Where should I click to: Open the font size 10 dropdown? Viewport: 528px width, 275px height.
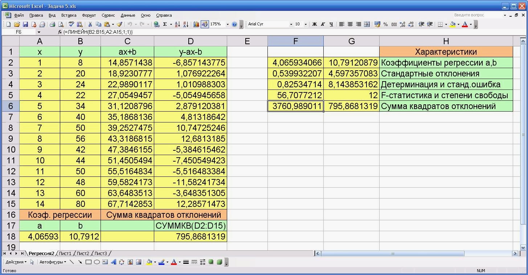305,24
